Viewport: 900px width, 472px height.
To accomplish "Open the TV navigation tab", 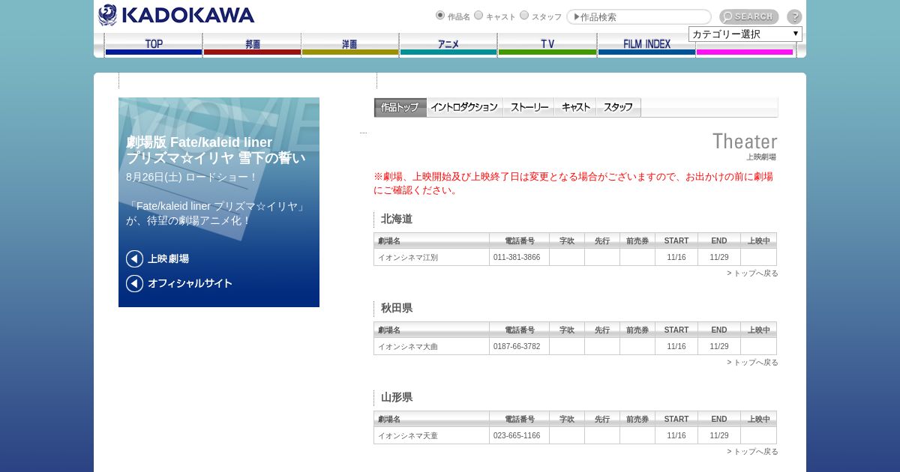I will tap(547, 45).
